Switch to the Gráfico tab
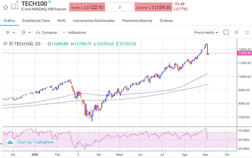The image size is (252, 158). (x=9, y=21)
